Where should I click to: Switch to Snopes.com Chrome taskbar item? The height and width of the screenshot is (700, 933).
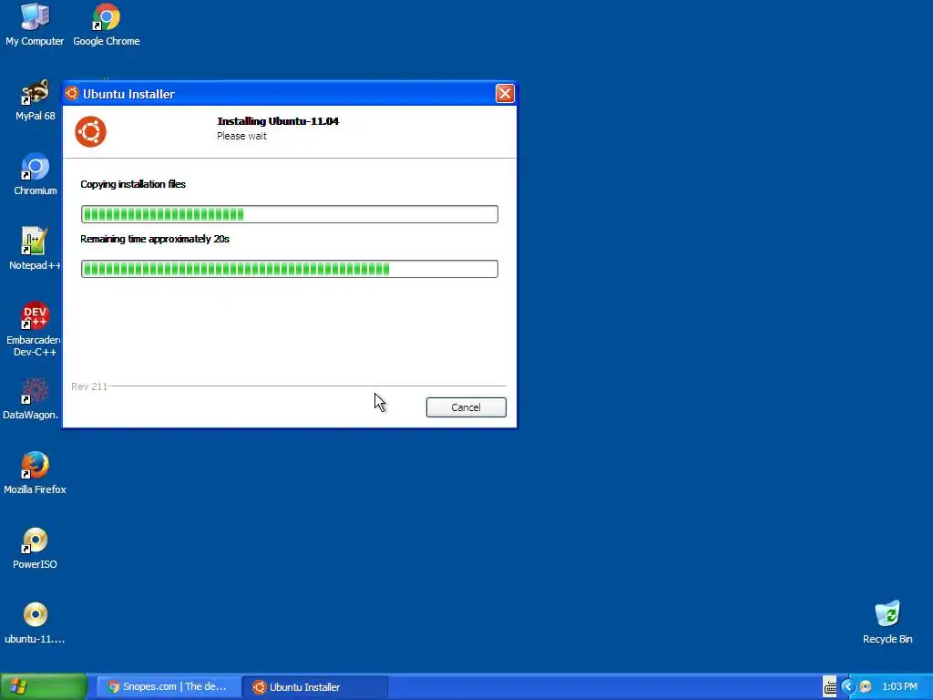pyautogui.click(x=169, y=687)
